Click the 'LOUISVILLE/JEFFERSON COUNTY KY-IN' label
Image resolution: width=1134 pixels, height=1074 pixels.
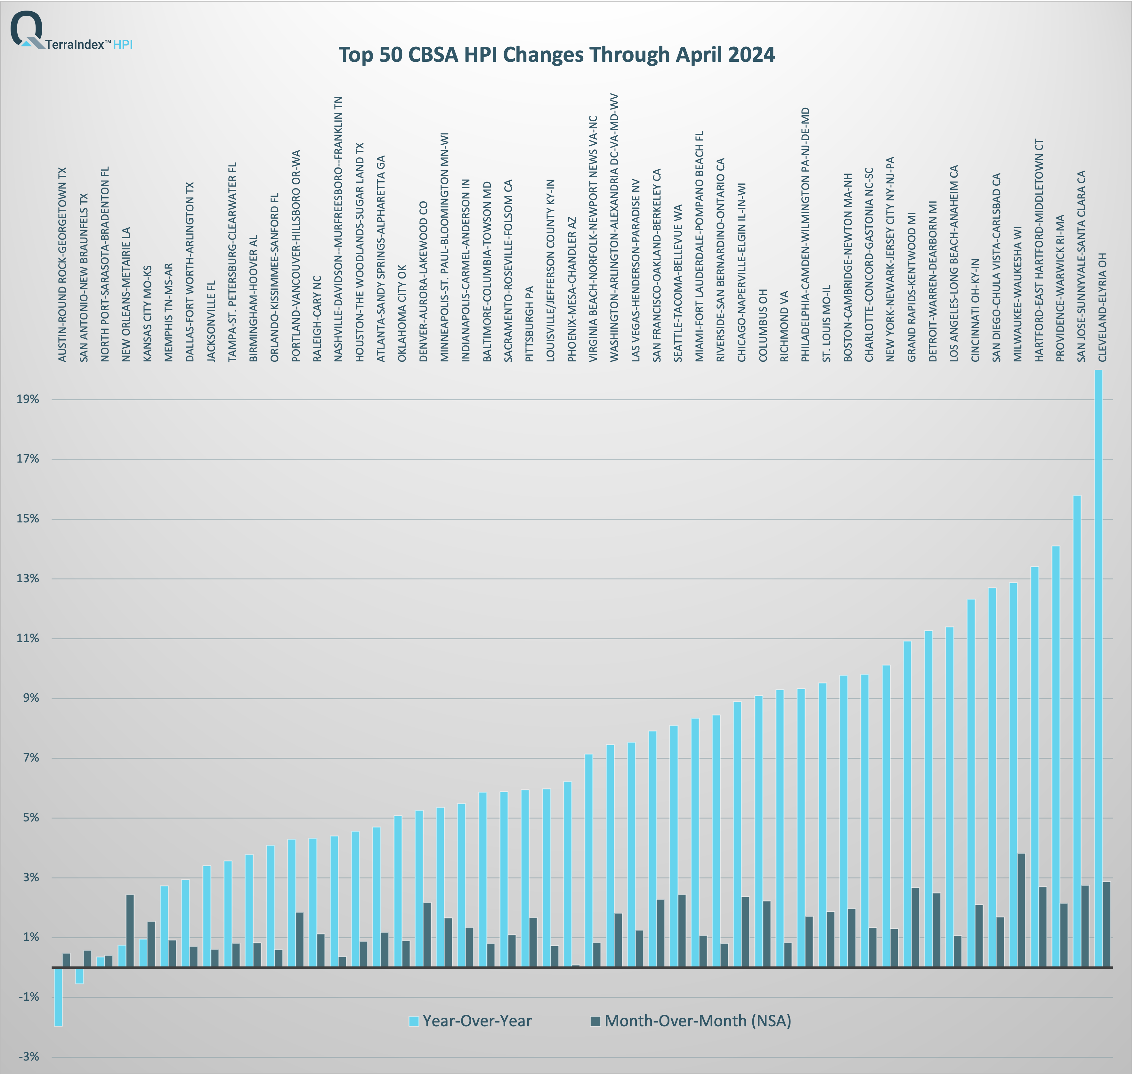pos(550,270)
